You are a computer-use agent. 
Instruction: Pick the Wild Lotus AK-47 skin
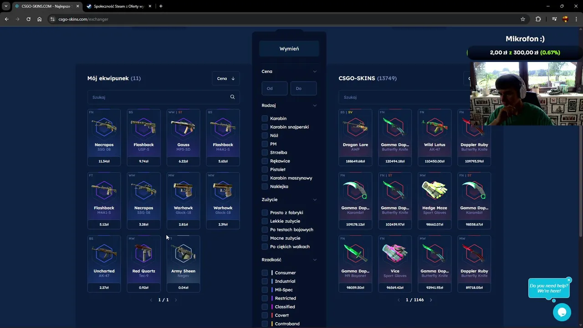point(435,137)
